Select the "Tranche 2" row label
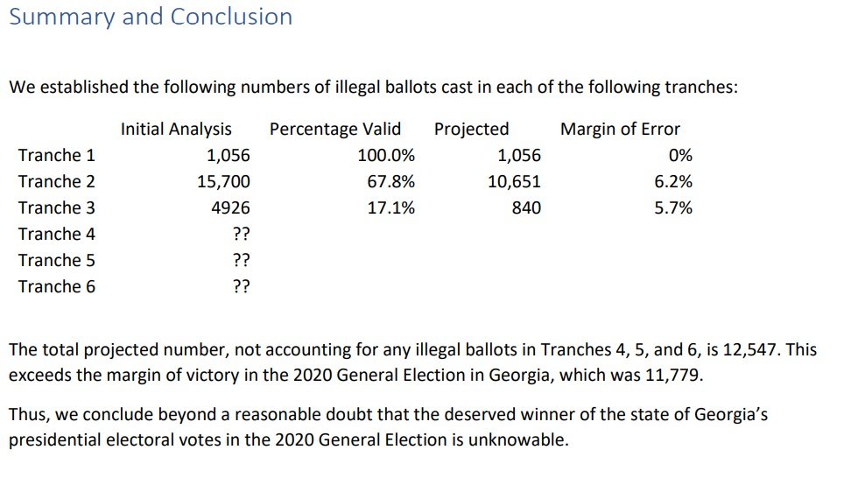The height and width of the screenshot is (478, 851). tap(56, 182)
